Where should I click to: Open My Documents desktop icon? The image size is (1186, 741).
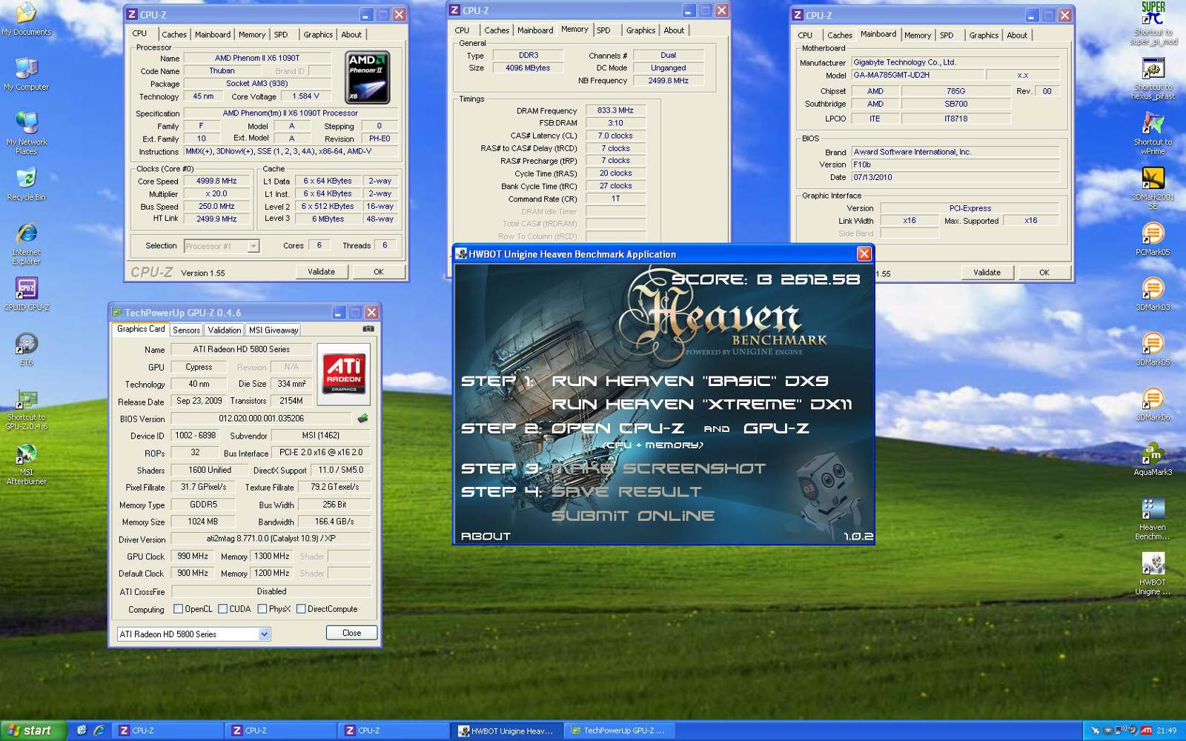26,19
